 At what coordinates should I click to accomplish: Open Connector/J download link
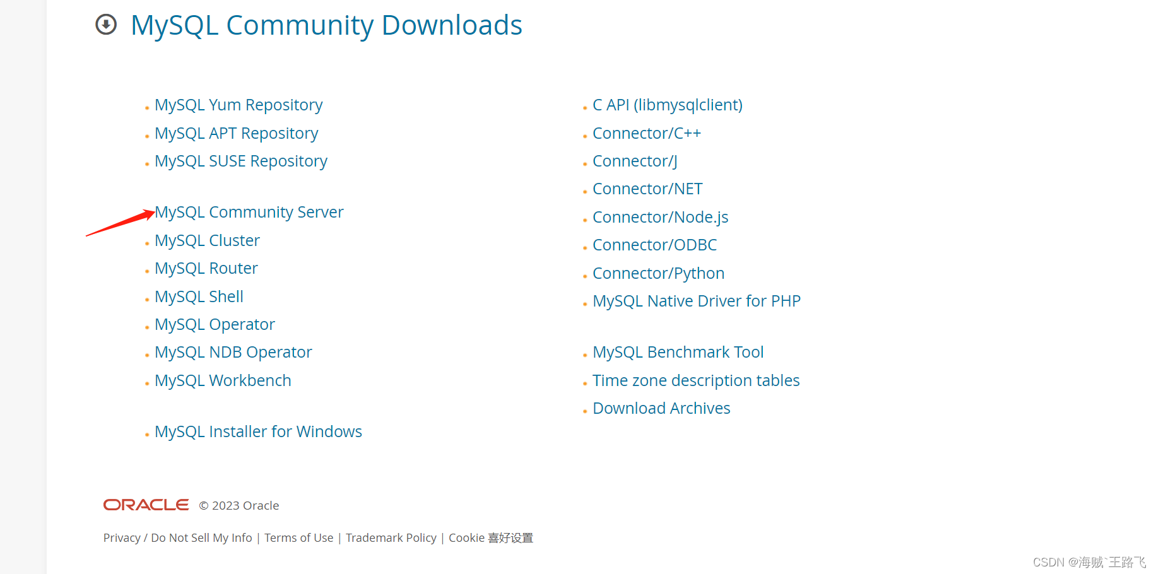pos(635,161)
